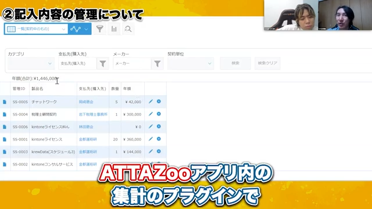The width and height of the screenshot is (372, 209).
Task: Open the カテゴリ dropdown
Action: pyautogui.click(x=31, y=63)
